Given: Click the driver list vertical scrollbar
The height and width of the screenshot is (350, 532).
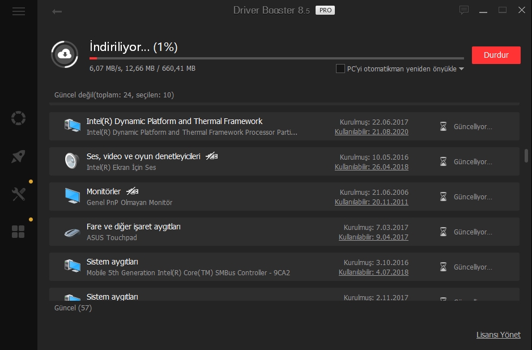Looking at the screenshot, I should pos(526,156).
